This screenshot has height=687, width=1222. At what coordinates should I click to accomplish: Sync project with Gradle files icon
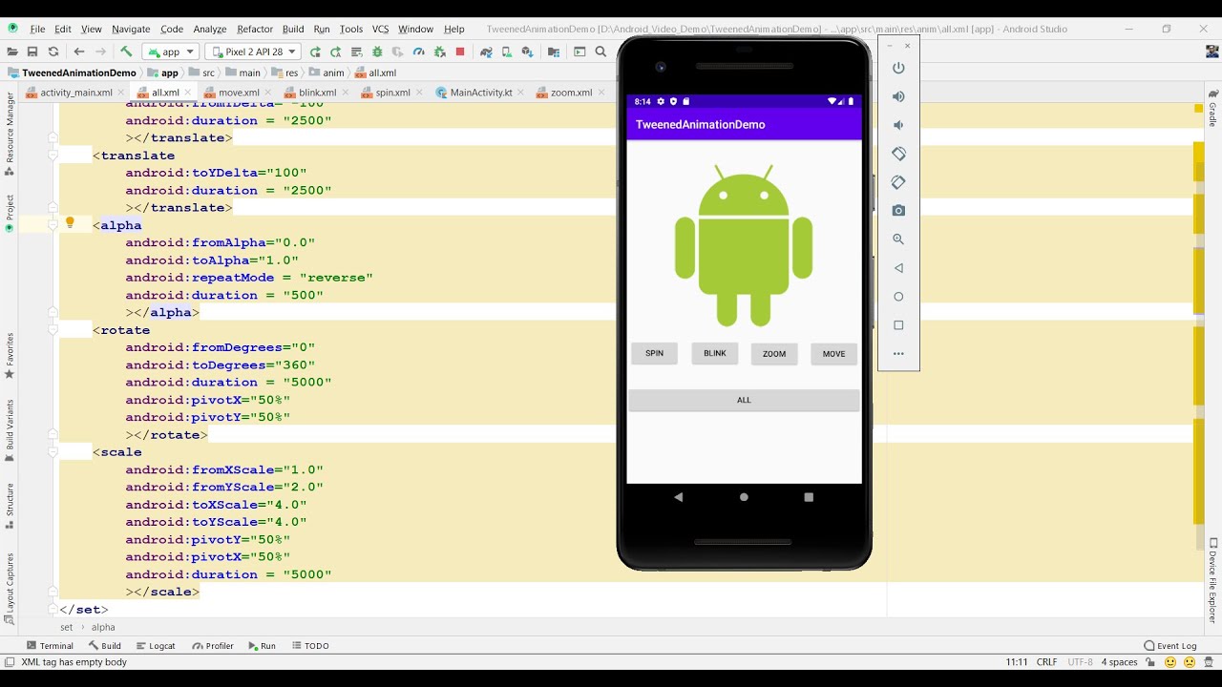pos(486,52)
